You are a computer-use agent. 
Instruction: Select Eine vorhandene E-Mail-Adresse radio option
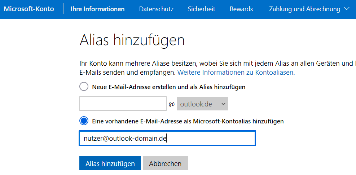coord(84,121)
